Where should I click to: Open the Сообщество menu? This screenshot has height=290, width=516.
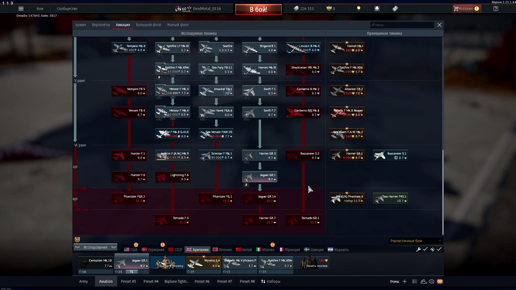67,9
